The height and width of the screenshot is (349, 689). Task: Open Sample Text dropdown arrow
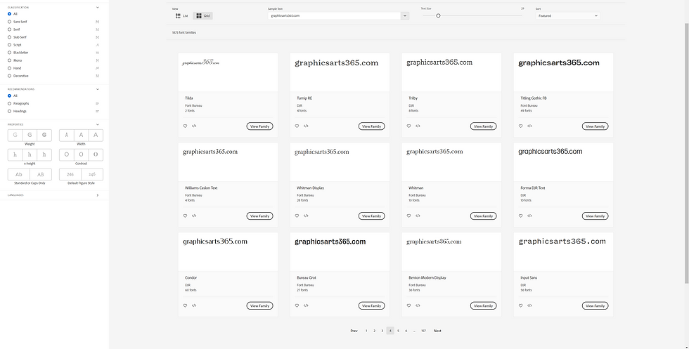coord(405,16)
